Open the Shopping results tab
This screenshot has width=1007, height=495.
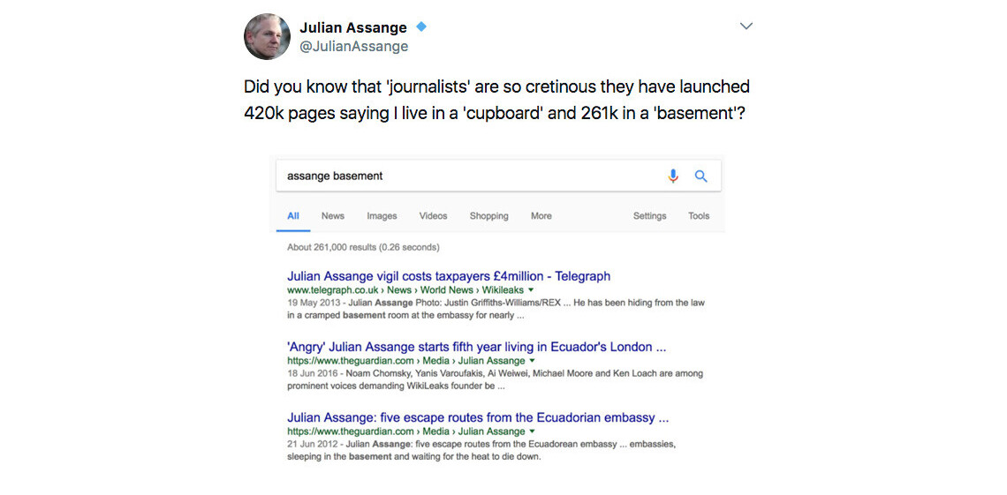488,216
